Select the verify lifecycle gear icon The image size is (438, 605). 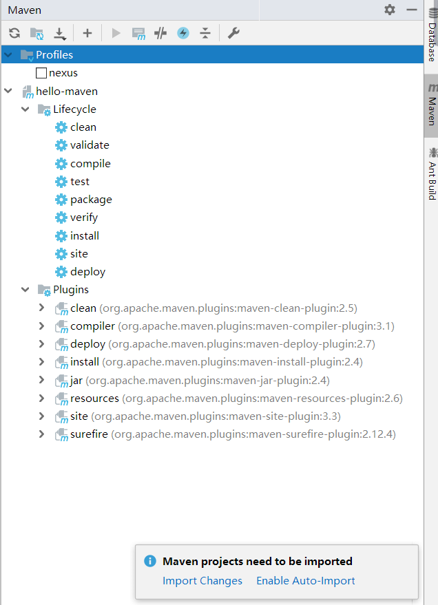pos(61,217)
